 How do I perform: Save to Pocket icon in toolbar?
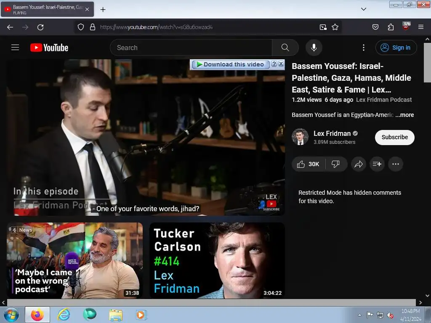pyautogui.click(x=375, y=27)
